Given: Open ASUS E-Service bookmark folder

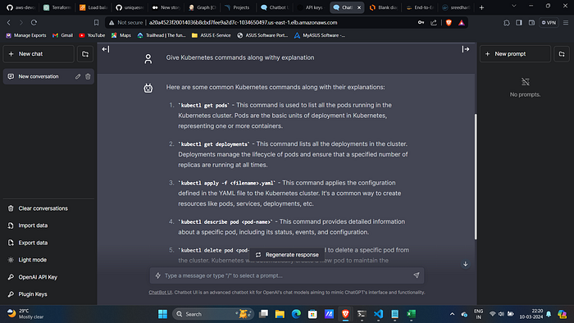Looking at the screenshot, I should tap(212, 35).
